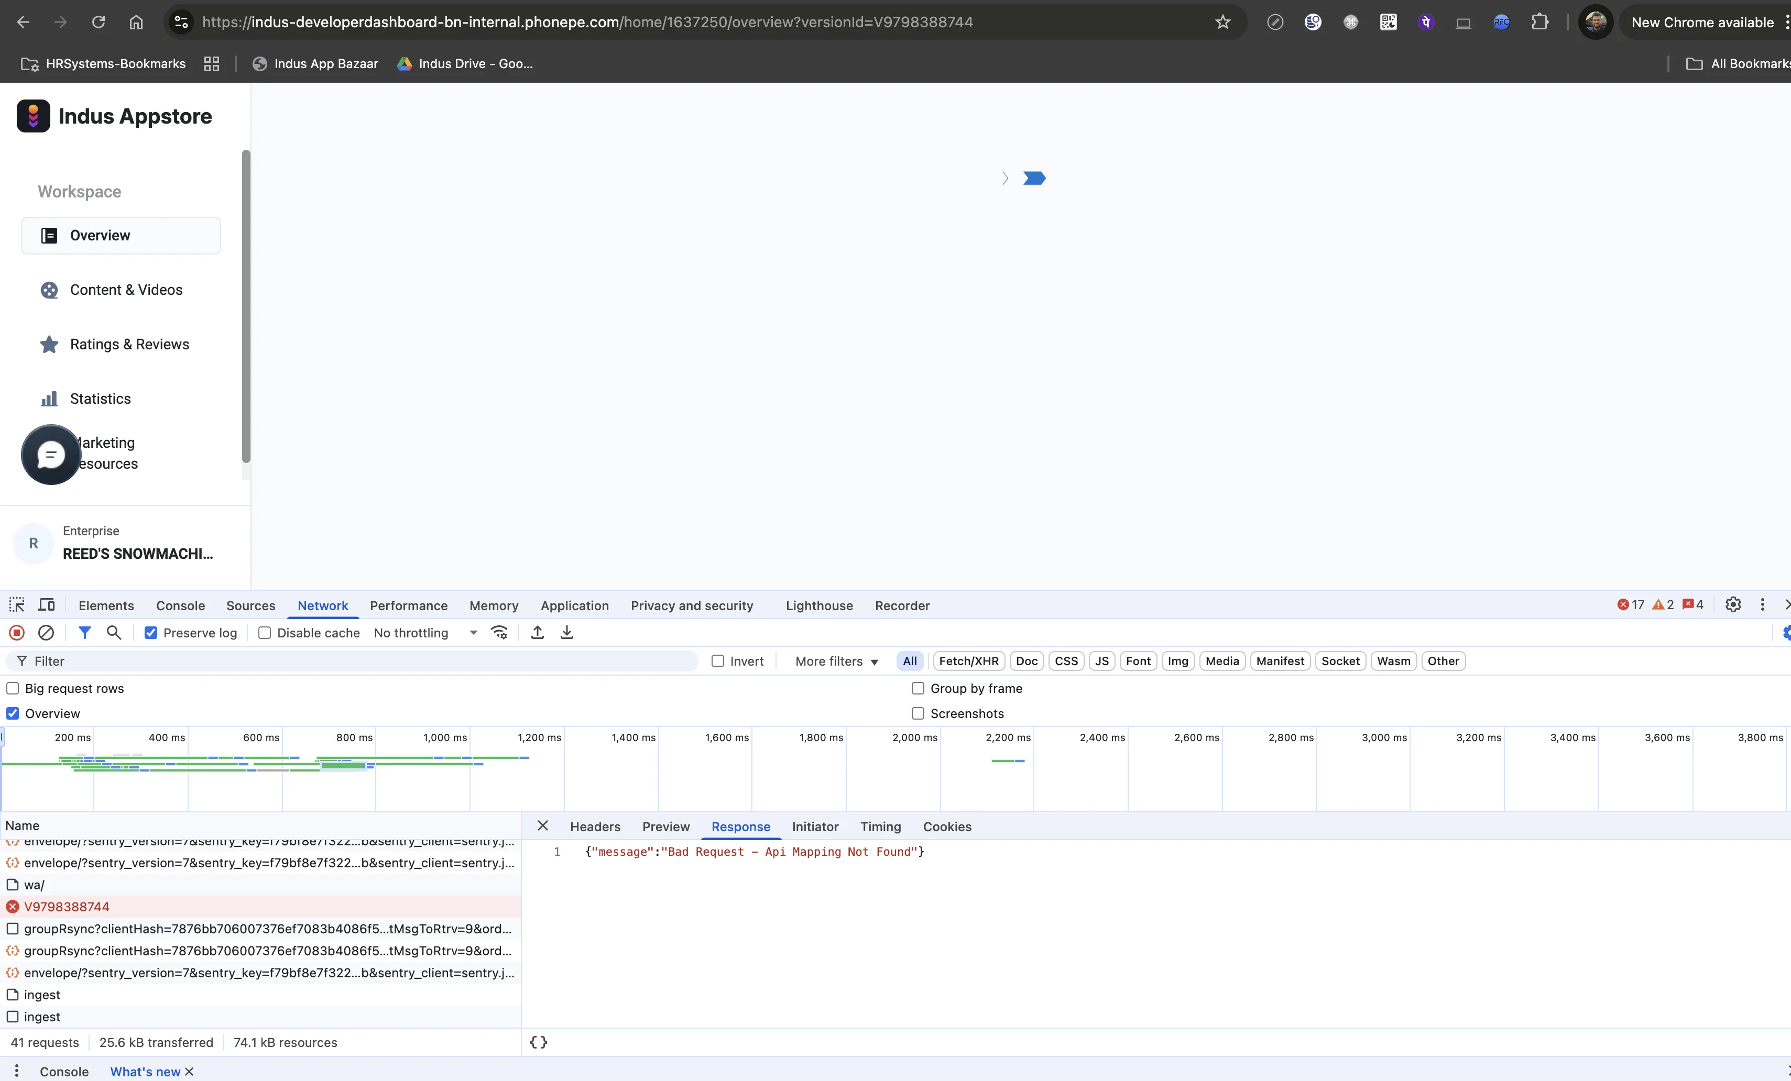Close the What's new drawer tab
1791x1081 pixels.
[189, 1072]
